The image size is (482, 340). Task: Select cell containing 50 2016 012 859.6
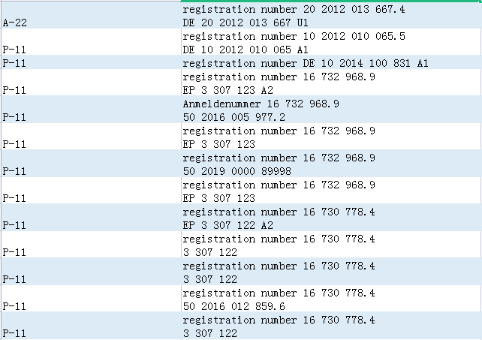coord(330,299)
